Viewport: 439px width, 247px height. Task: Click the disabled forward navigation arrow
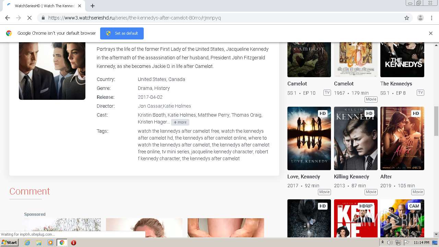(19, 18)
